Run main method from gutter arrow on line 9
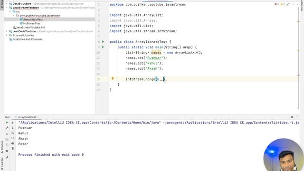 pos(103,47)
